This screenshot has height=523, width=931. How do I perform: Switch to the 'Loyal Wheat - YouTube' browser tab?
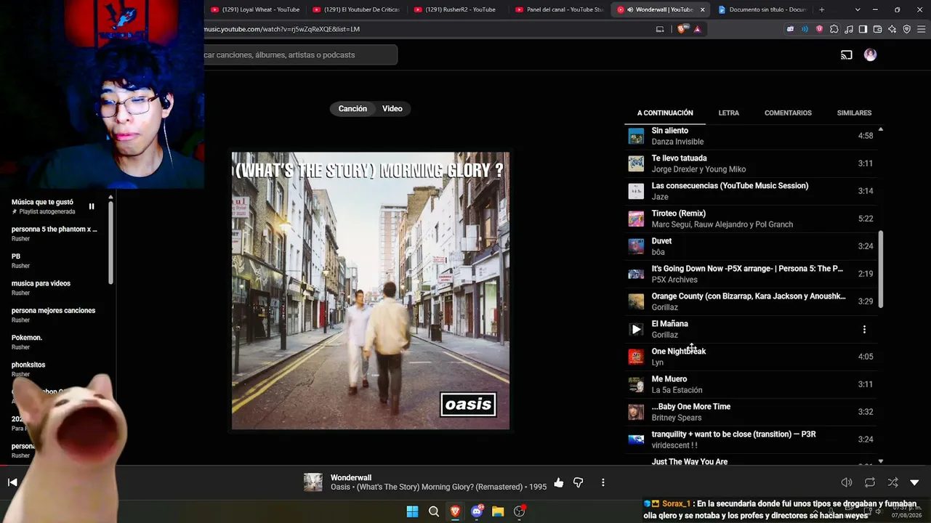(254, 9)
